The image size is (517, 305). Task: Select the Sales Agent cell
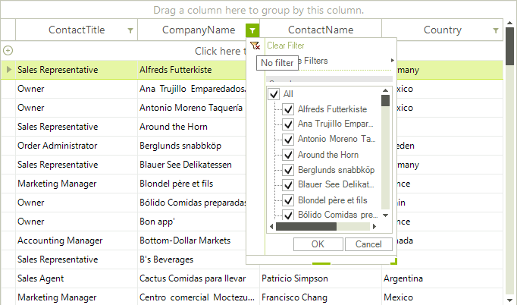(x=77, y=278)
